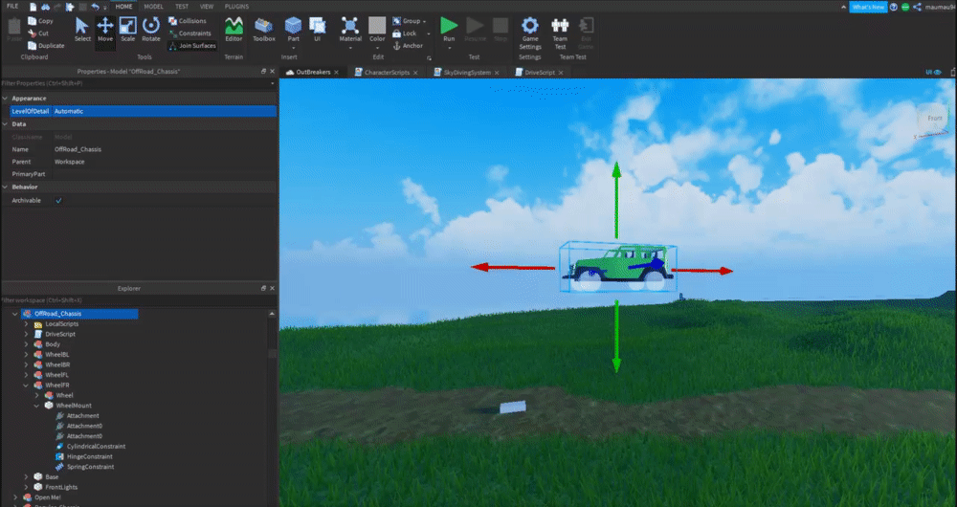Screen dimensions: 957x507
Task: Click the gray Color swatch
Action: coord(377,26)
